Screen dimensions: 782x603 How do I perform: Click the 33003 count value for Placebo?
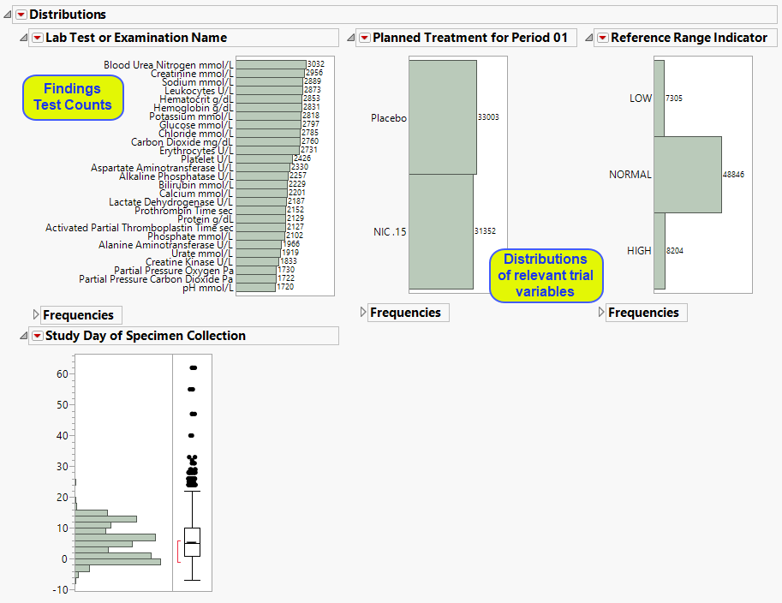(488, 117)
